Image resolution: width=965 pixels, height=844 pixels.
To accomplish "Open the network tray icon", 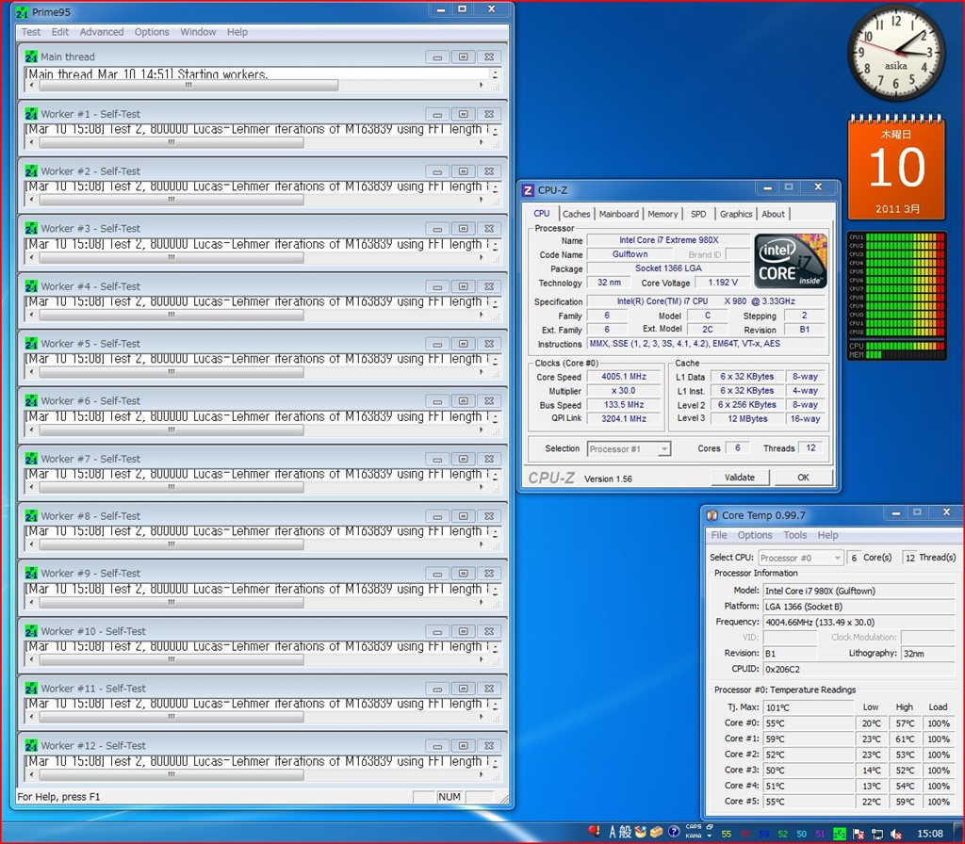I will click(x=878, y=833).
